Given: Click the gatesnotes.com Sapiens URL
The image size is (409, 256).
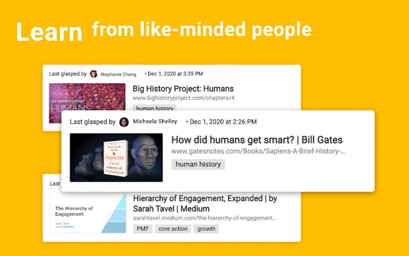Looking at the screenshot, I should 258,151.
